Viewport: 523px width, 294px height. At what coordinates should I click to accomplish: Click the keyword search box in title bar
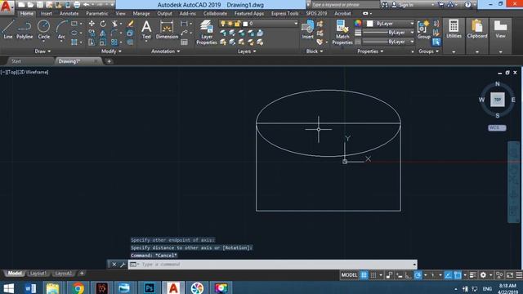tap(345, 5)
